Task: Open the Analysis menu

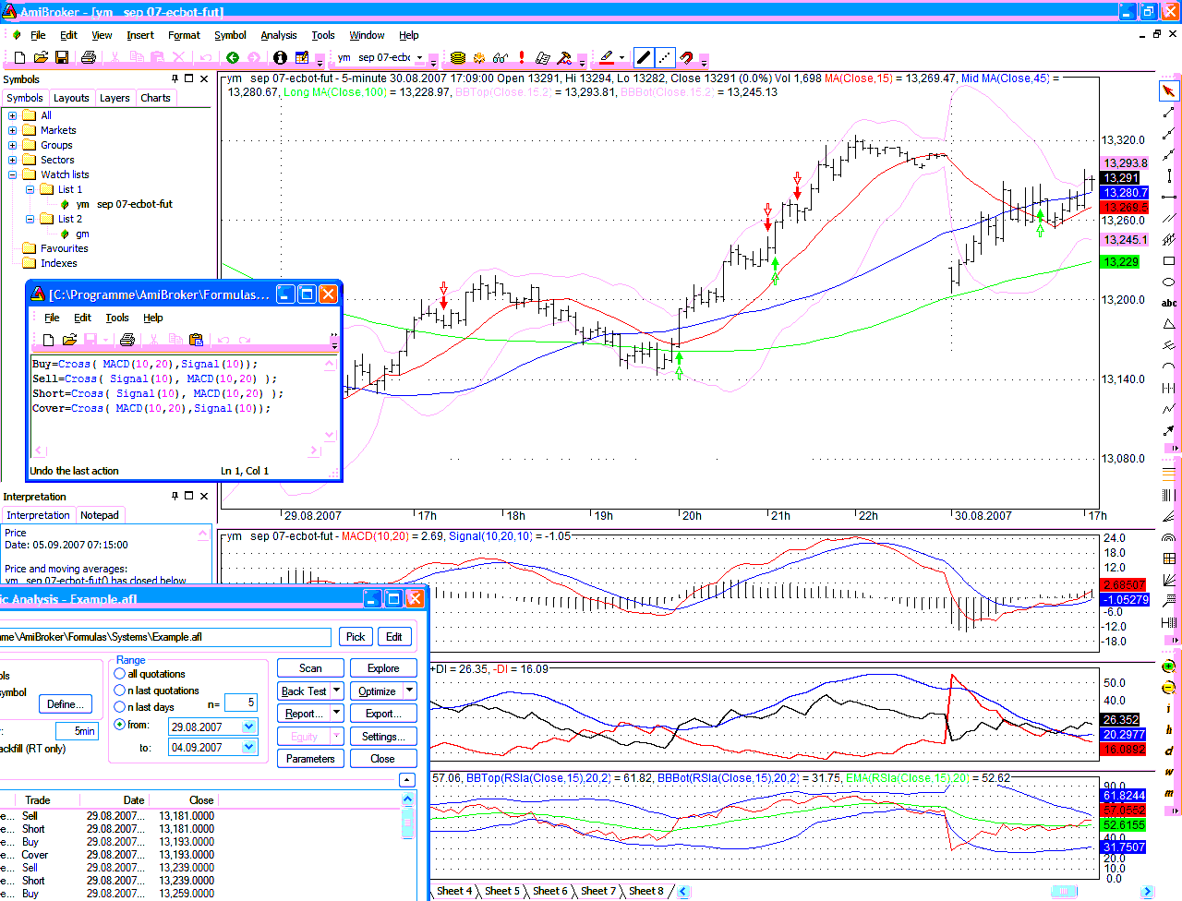Action: click(278, 35)
